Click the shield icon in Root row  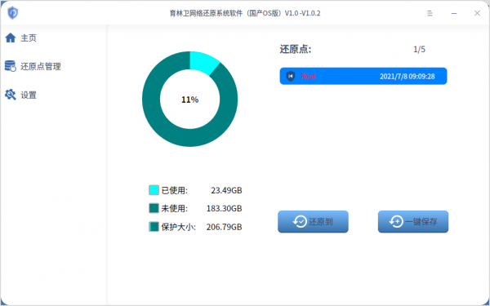pos(291,76)
